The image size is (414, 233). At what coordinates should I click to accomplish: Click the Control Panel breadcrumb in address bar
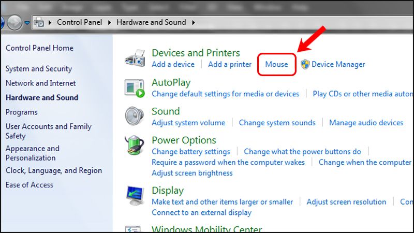tap(80, 22)
